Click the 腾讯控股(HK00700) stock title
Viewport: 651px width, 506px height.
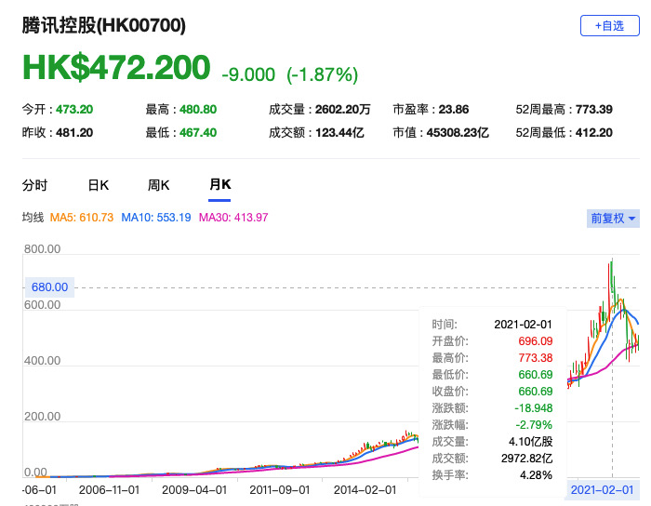pyautogui.click(x=104, y=25)
